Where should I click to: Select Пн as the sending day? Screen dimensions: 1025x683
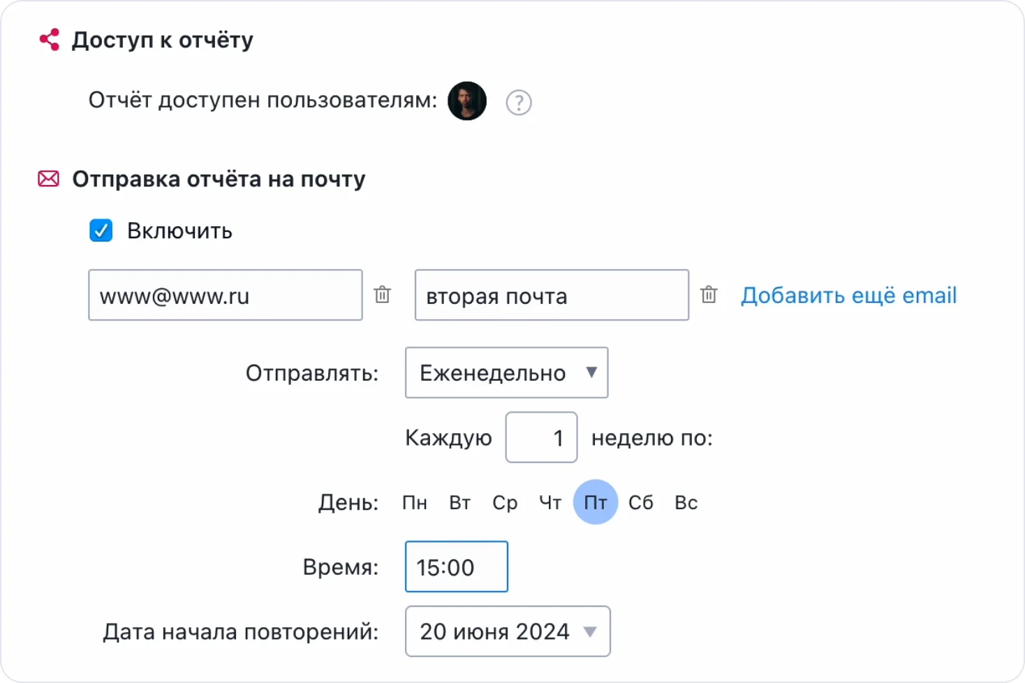pyautogui.click(x=415, y=503)
